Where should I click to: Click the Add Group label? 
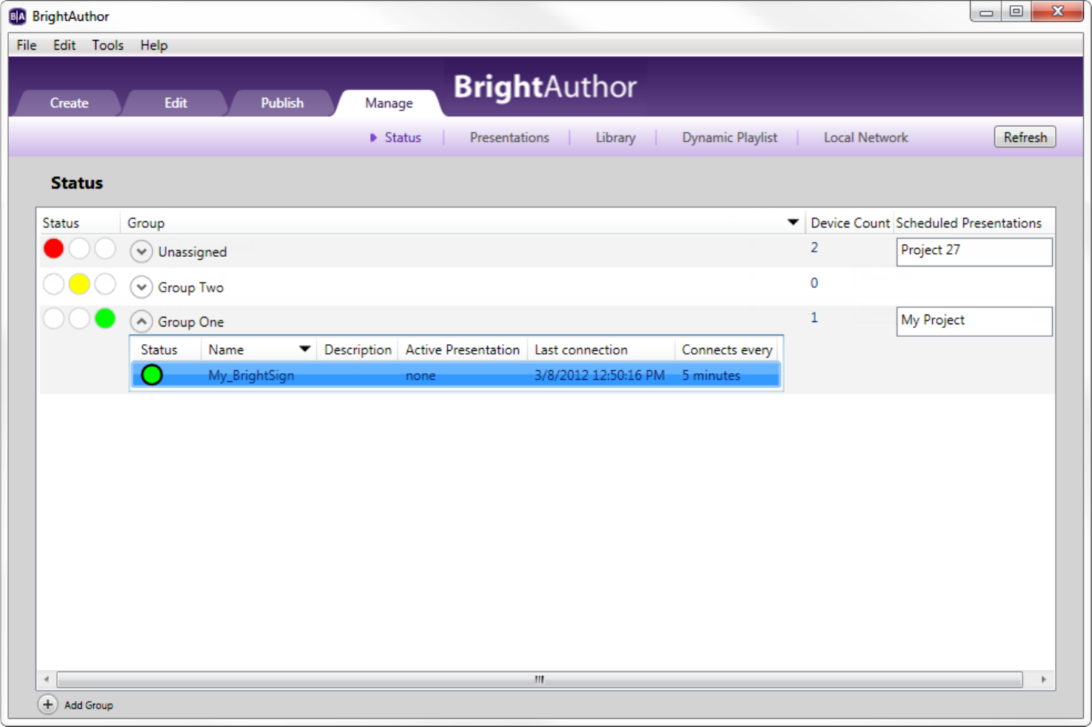click(89, 706)
